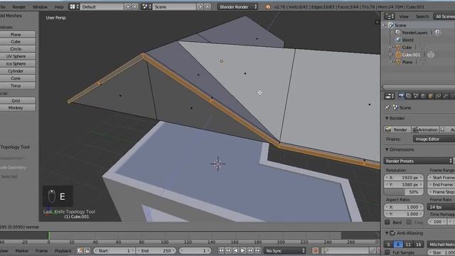Open the Render menu in the top bar
The image size is (455, 256).
pyautogui.click(x=19, y=7)
